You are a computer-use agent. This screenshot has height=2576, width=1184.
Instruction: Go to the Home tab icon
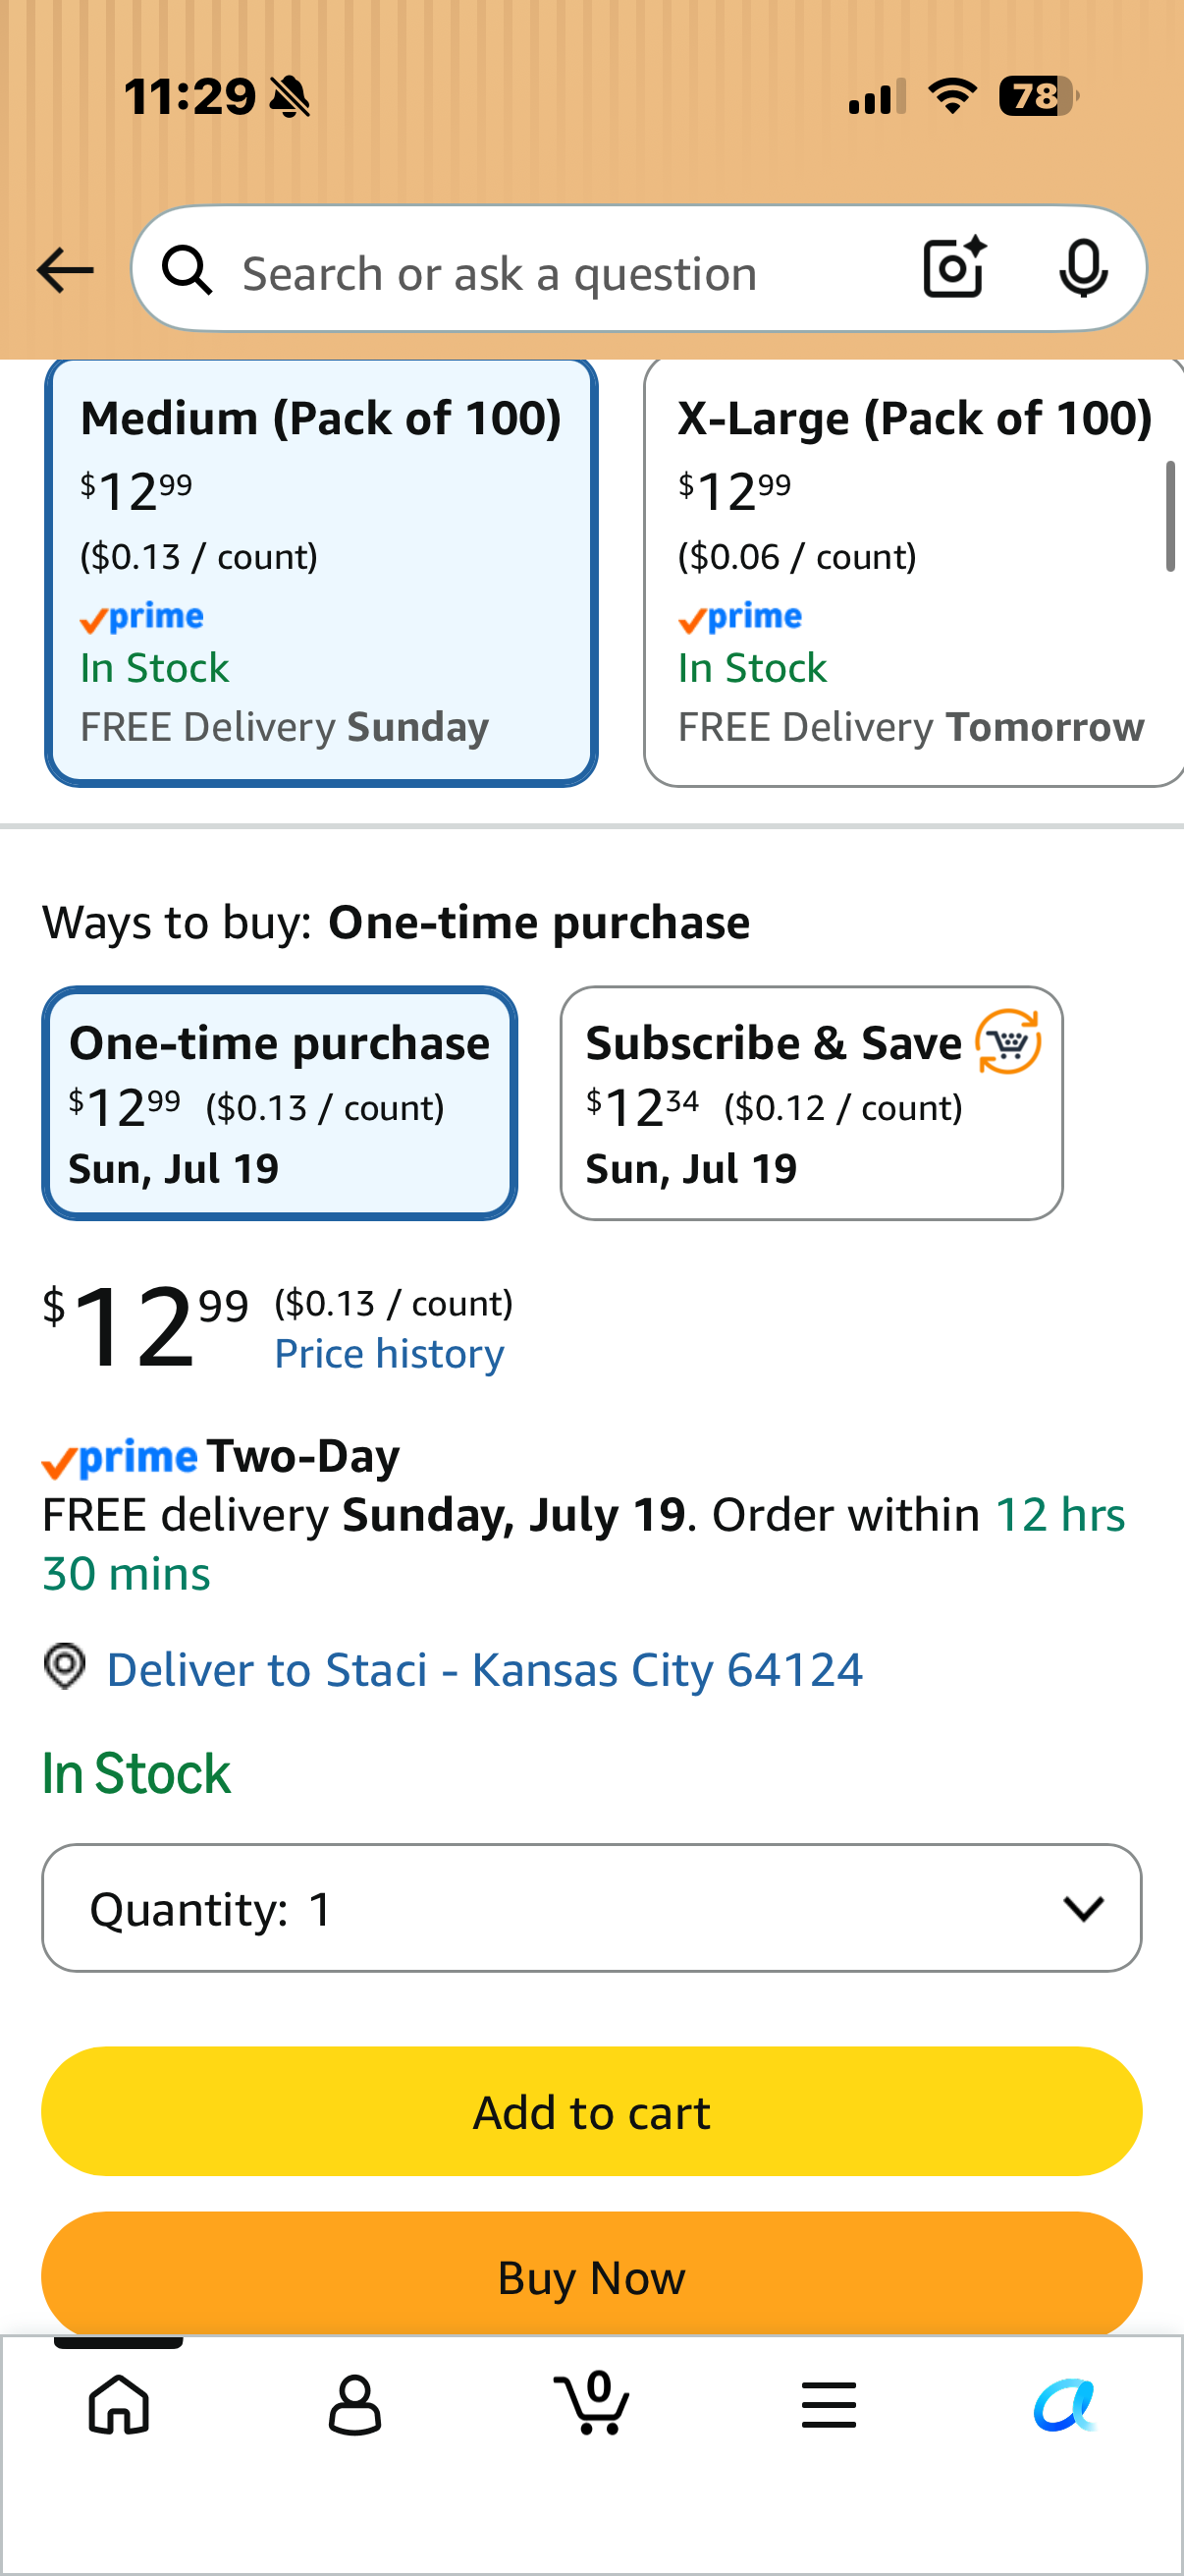[x=119, y=2405]
